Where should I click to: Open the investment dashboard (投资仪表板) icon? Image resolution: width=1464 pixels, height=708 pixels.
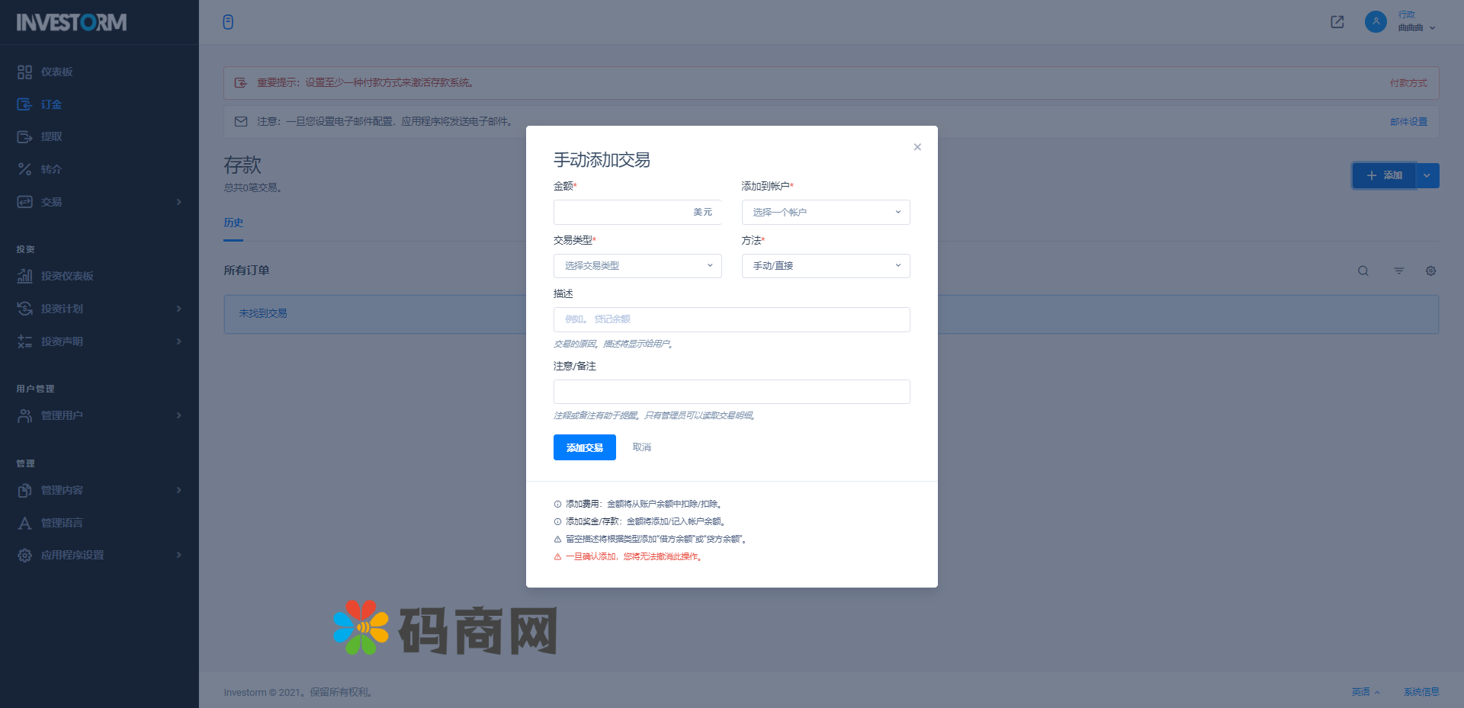pos(24,276)
